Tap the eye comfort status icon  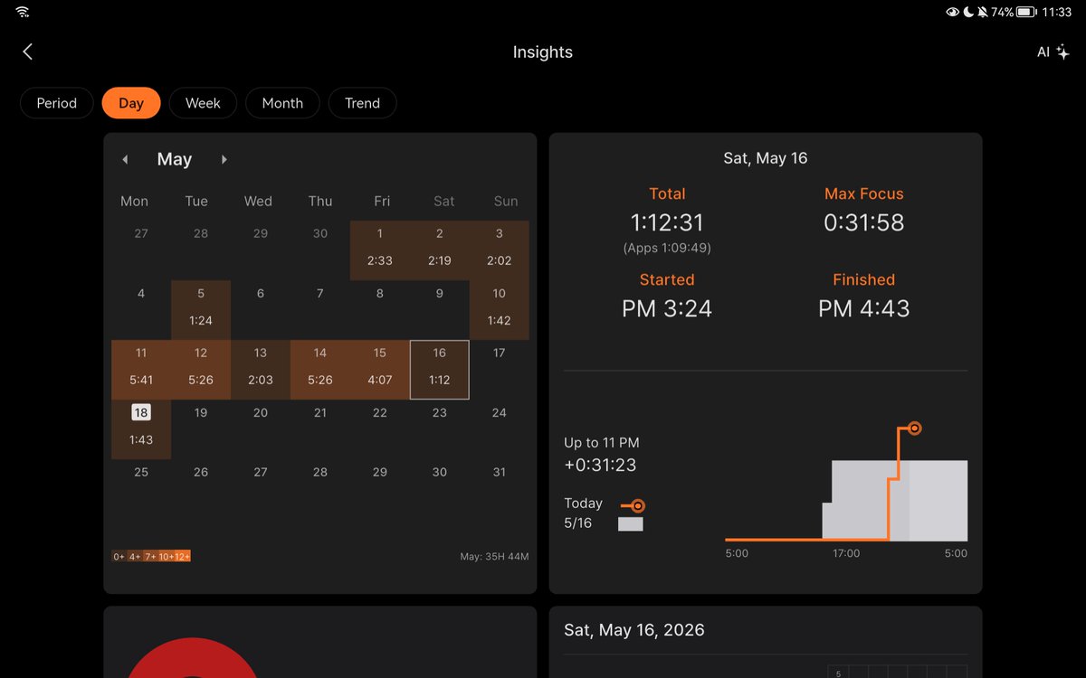point(952,12)
